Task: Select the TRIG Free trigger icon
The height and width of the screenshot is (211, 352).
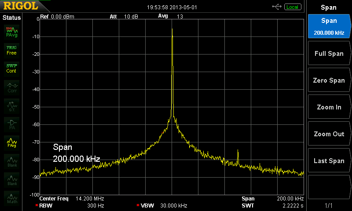Action: point(11,50)
